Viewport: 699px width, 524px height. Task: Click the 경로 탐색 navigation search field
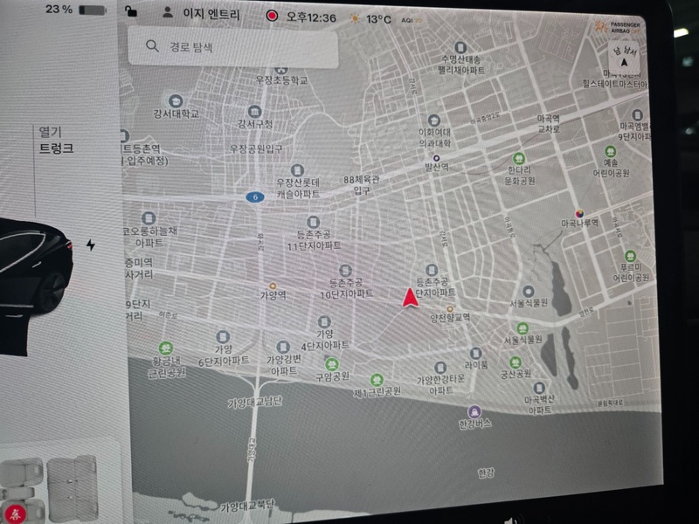point(232,46)
